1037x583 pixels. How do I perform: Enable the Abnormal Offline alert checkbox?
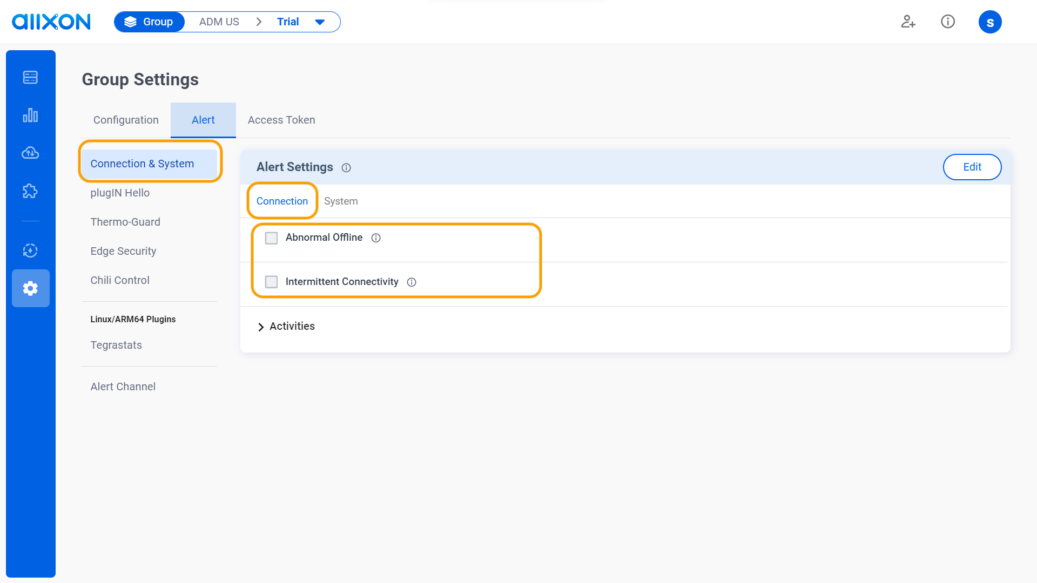click(271, 238)
